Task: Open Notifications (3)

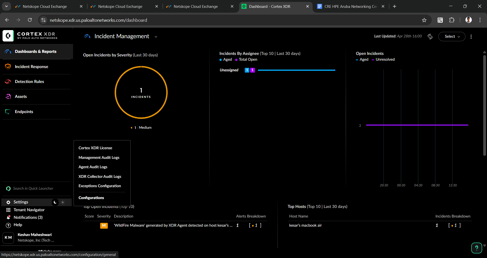Action: pyautogui.click(x=28, y=218)
